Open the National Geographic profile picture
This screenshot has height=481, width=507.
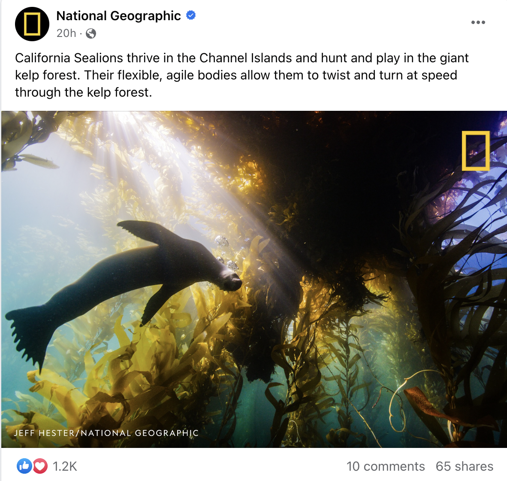coord(32,24)
